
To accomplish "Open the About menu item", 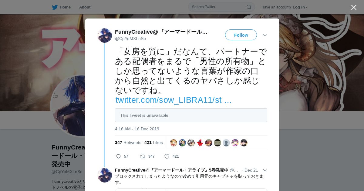I will [85, 7].
